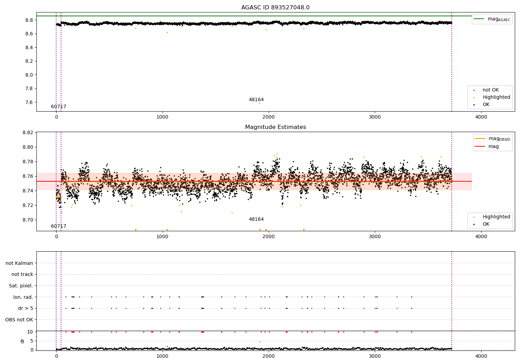Screen dimensions: 520x364
Task: Click the mag AGASC legend entry in top plot
Action: point(492,19)
